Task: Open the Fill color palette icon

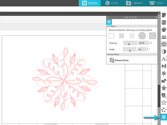Action: (164, 30)
